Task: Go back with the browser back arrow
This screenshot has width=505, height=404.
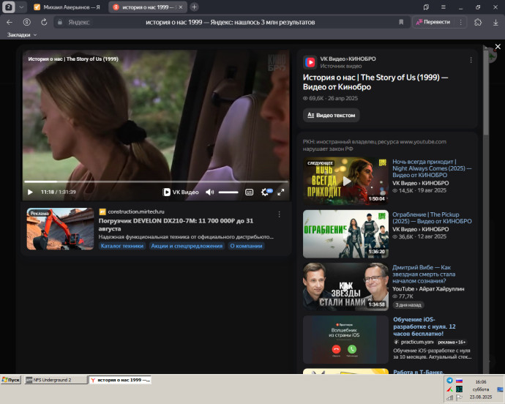Action: (x=10, y=22)
